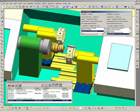Open the '1' combo box in bottom toolbar

tap(80, 108)
